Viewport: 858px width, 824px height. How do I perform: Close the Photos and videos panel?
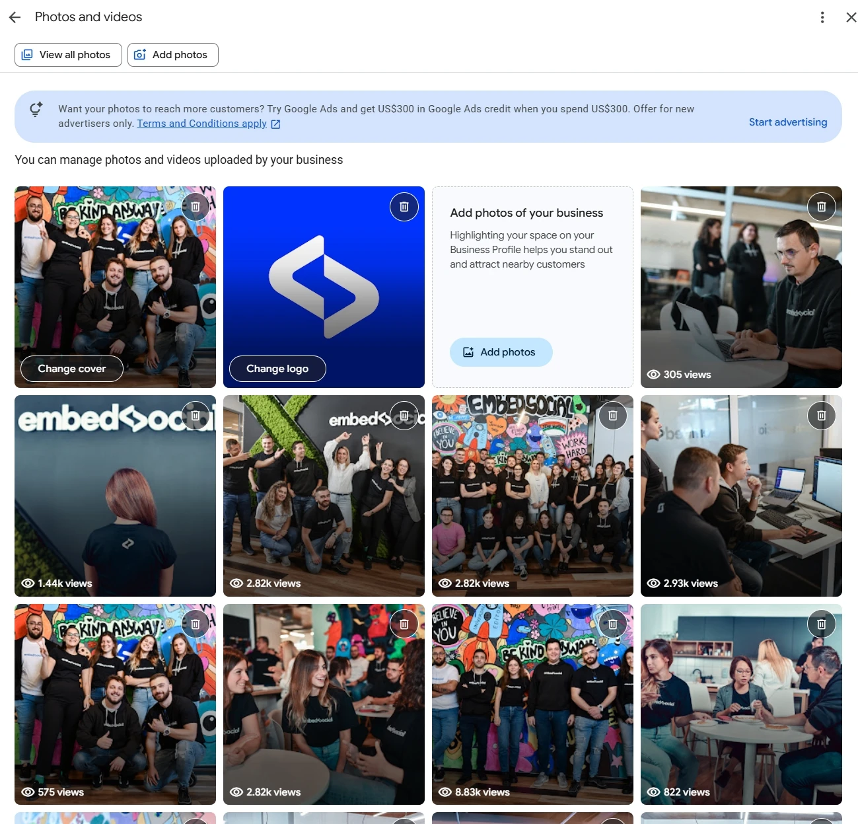coord(851,17)
